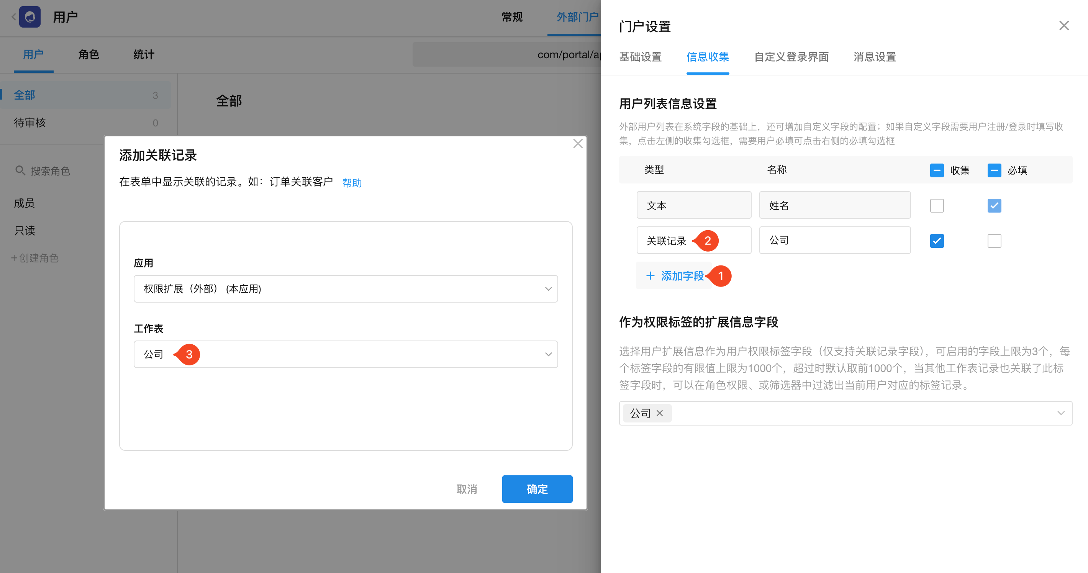Toggle the 收集 header select-all checkbox

[x=936, y=170]
